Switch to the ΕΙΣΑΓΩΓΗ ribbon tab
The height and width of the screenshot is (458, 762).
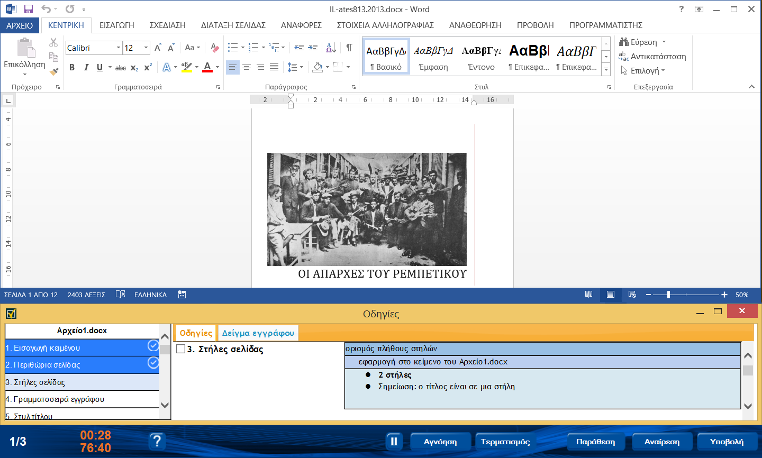(117, 25)
